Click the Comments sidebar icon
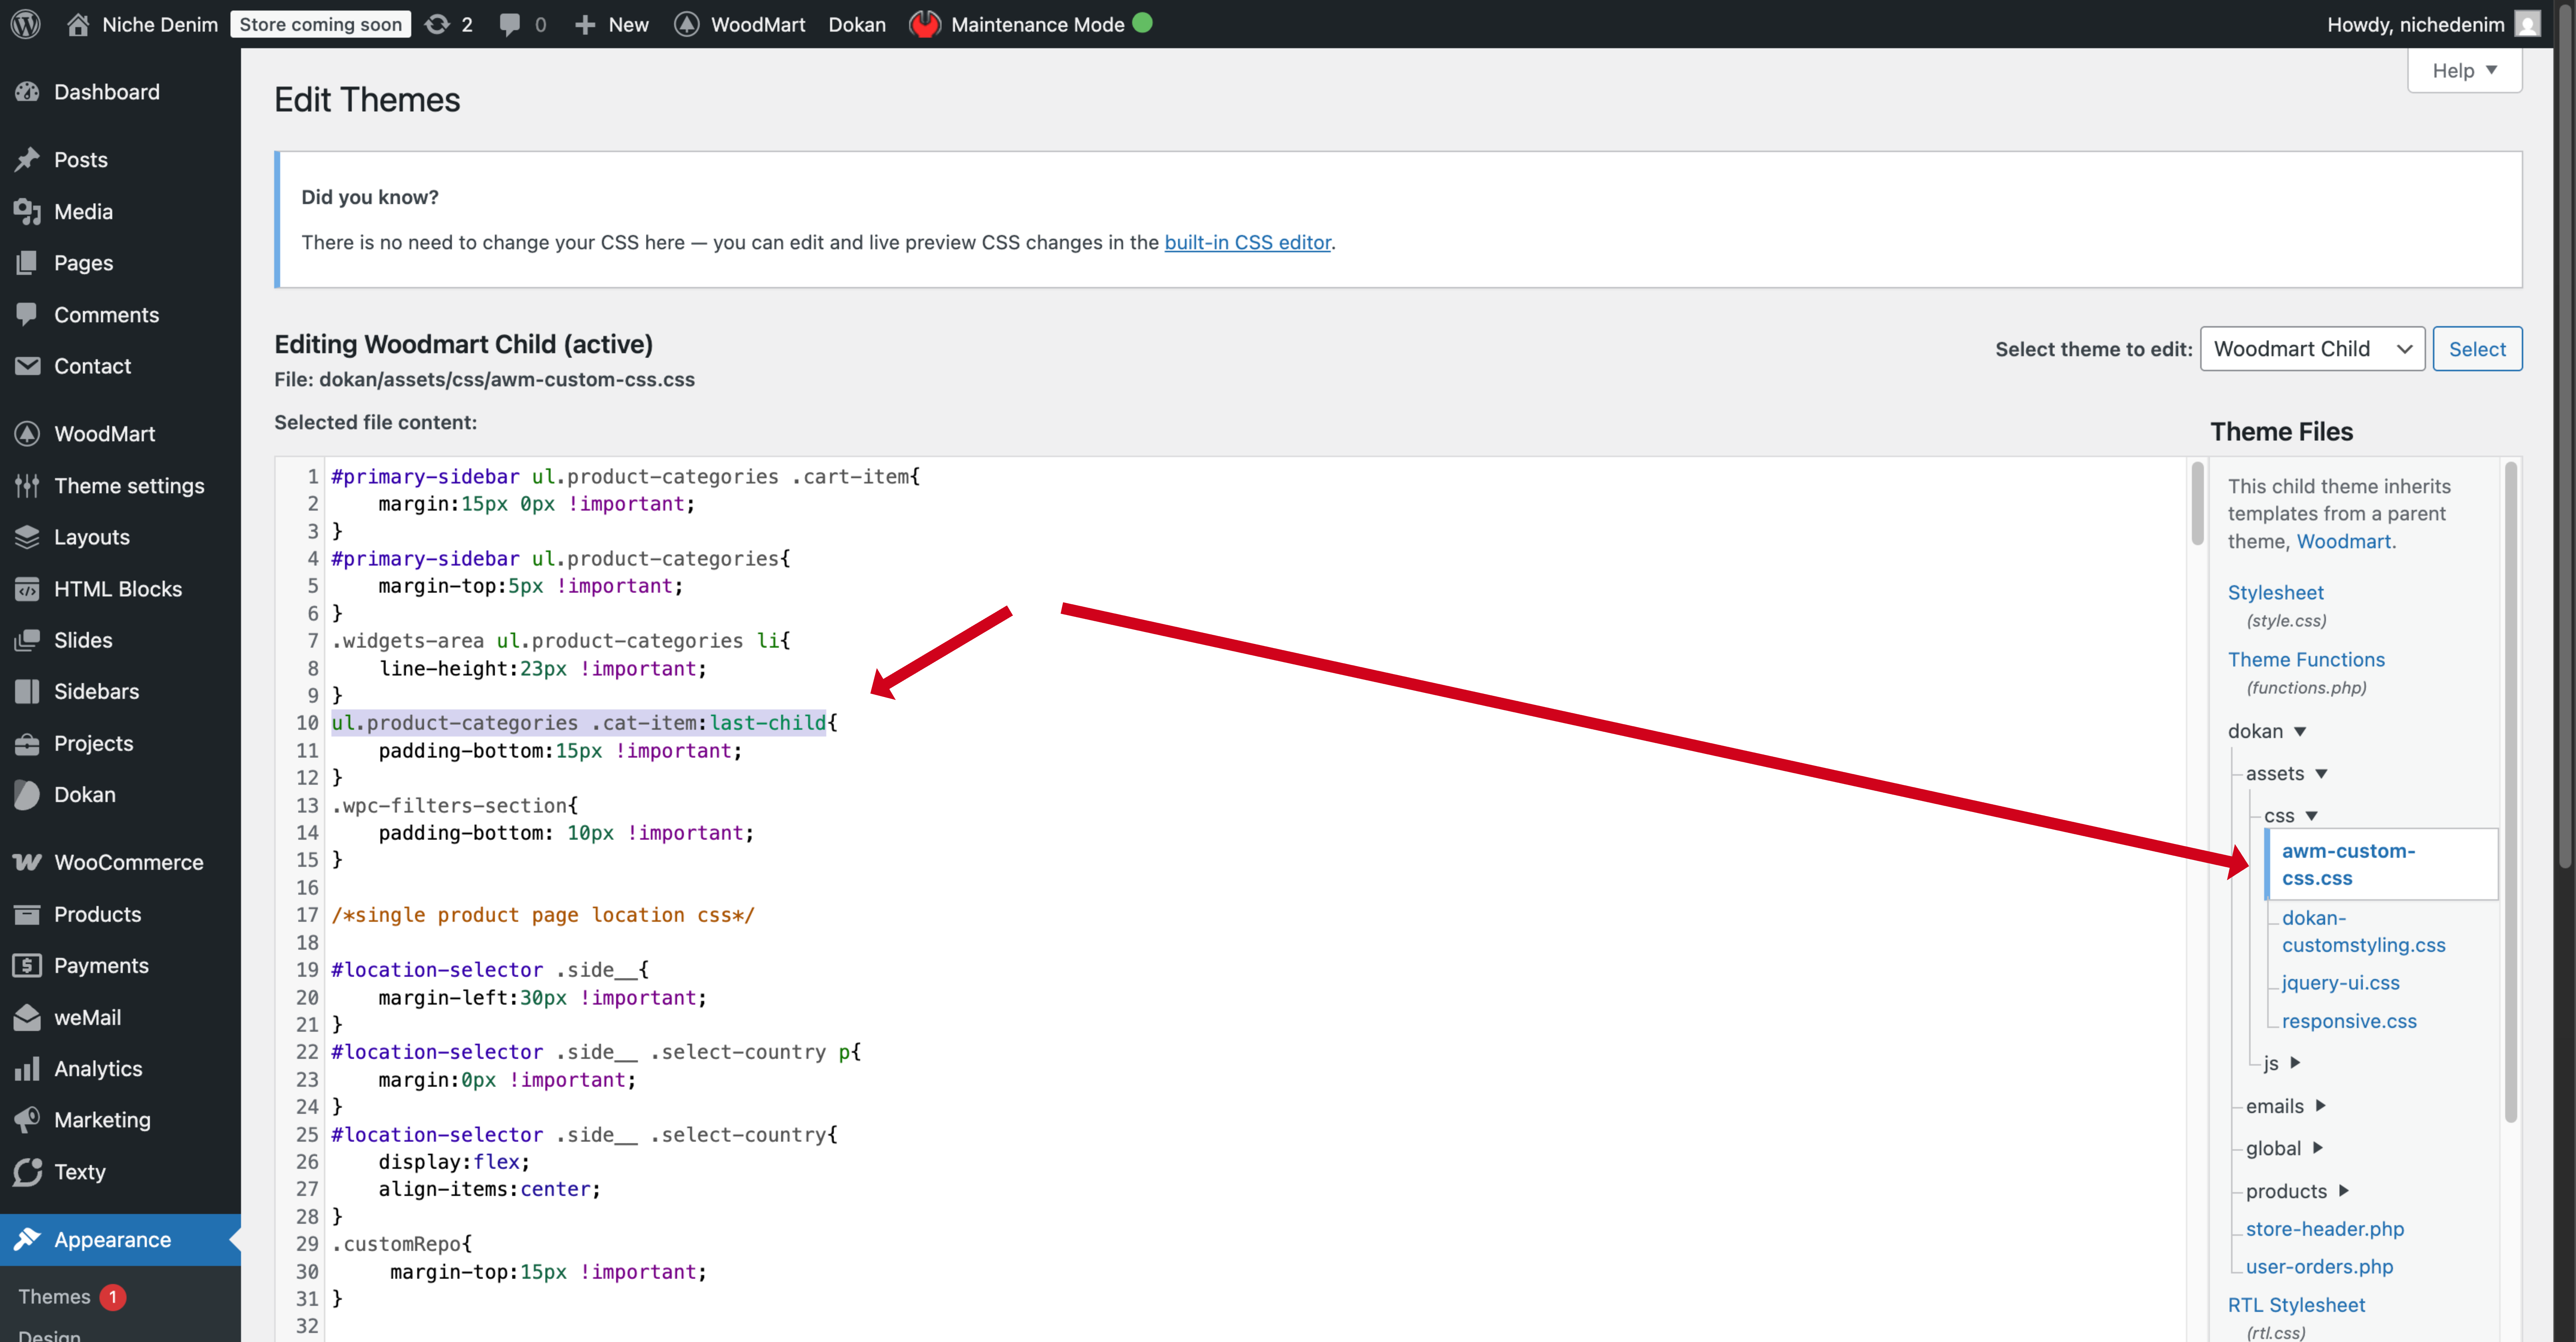 click(x=27, y=314)
